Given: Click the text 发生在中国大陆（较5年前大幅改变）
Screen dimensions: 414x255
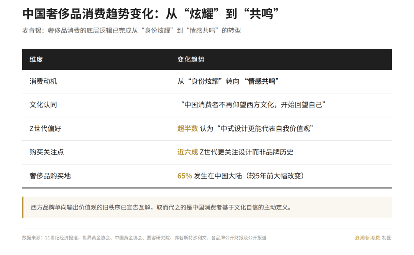Looking at the screenshot, I should [x=250, y=176].
